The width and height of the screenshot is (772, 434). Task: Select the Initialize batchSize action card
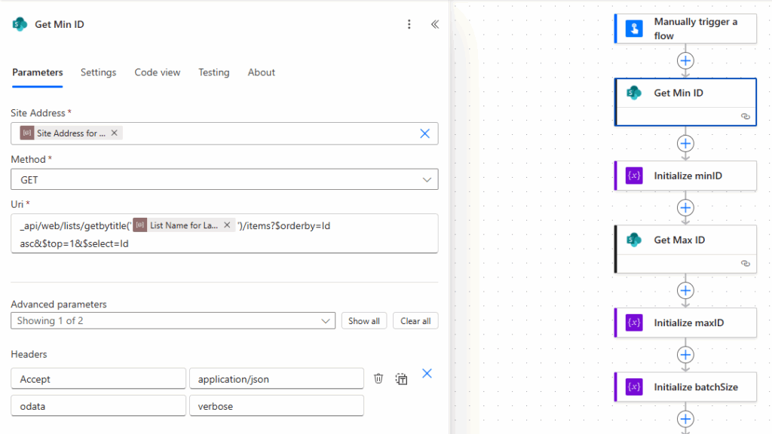click(685, 387)
